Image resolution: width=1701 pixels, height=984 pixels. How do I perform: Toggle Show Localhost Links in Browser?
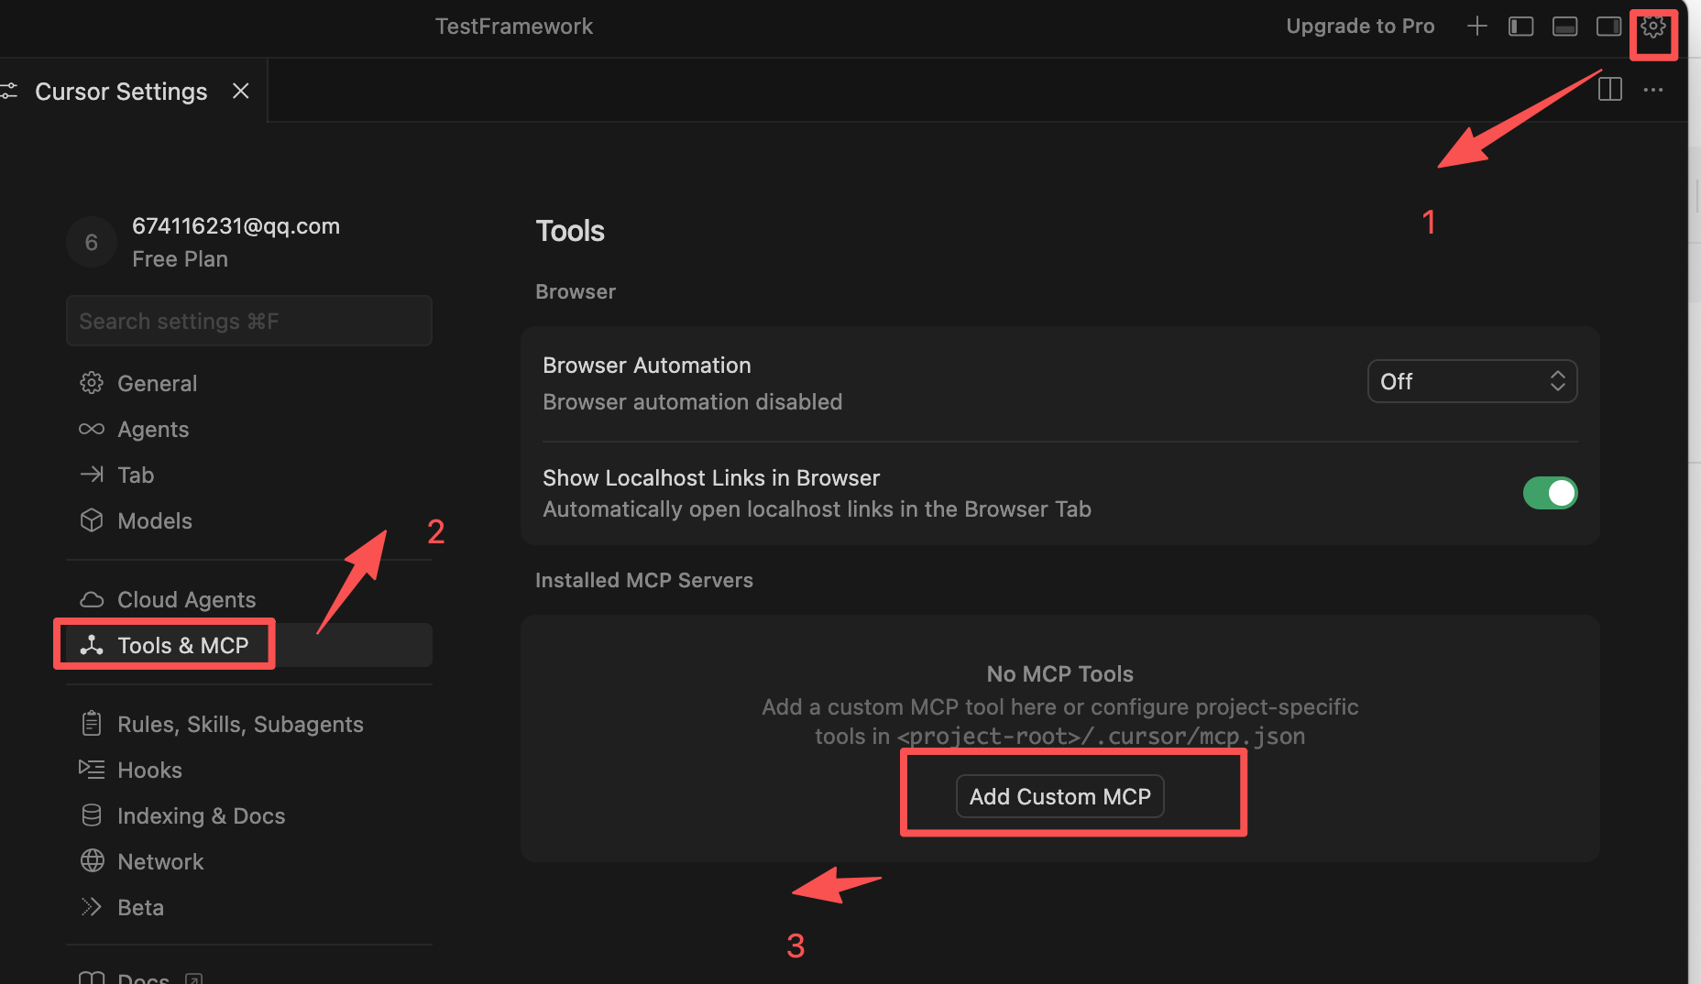click(x=1550, y=493)
